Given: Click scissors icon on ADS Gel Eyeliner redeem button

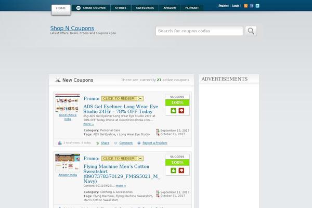Looking at the screenshot, I should pos(140,98).
